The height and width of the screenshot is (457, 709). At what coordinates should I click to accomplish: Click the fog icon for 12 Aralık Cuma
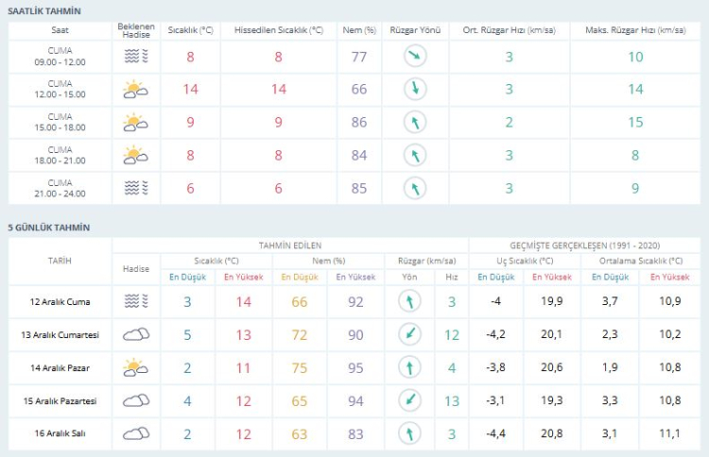[136, 301]
